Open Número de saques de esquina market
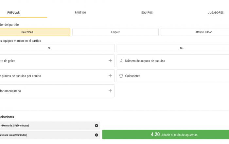Screen dimensions: 229x144 pos(173,61)
